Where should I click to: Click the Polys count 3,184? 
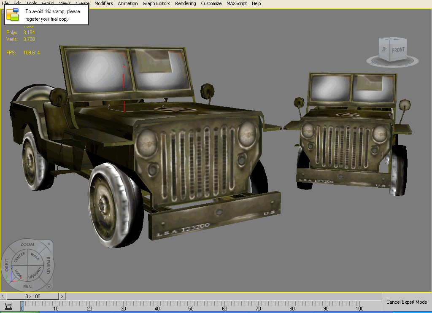[29, 32]
